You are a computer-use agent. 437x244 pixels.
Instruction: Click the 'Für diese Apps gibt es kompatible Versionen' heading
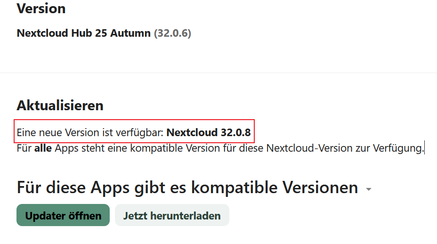(187, 187)
